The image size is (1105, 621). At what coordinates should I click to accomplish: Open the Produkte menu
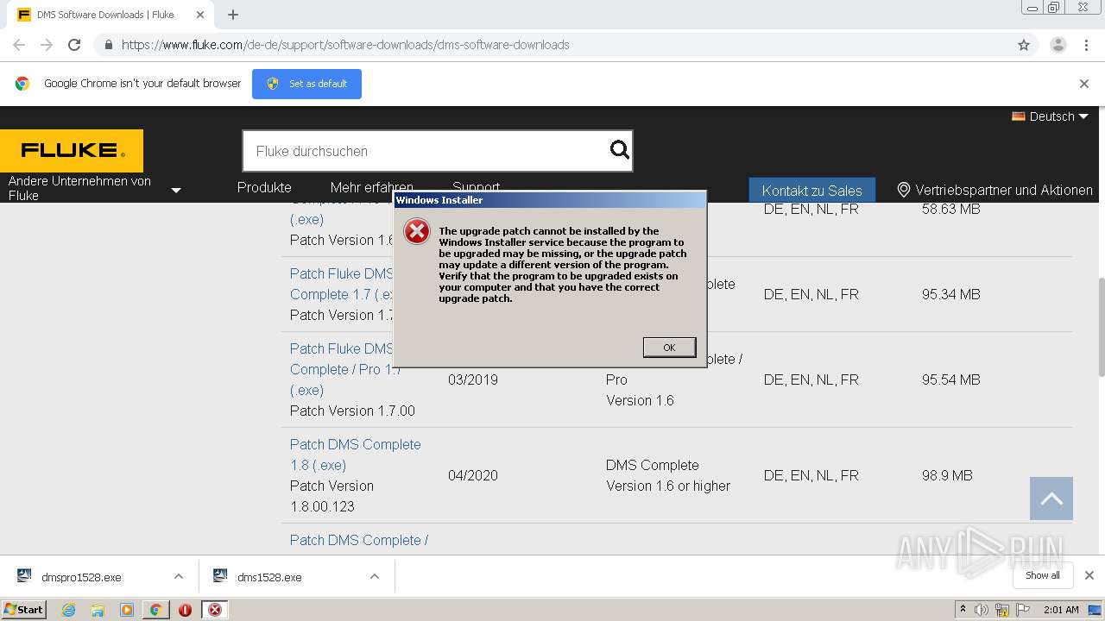coord(264,187)
